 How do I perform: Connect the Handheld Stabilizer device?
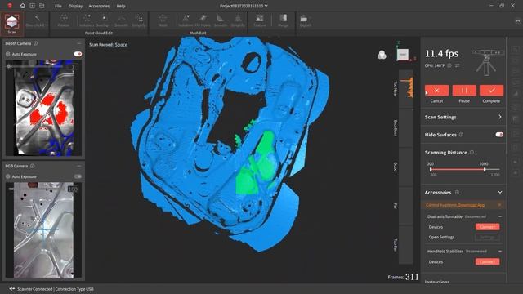click(487, 261)
